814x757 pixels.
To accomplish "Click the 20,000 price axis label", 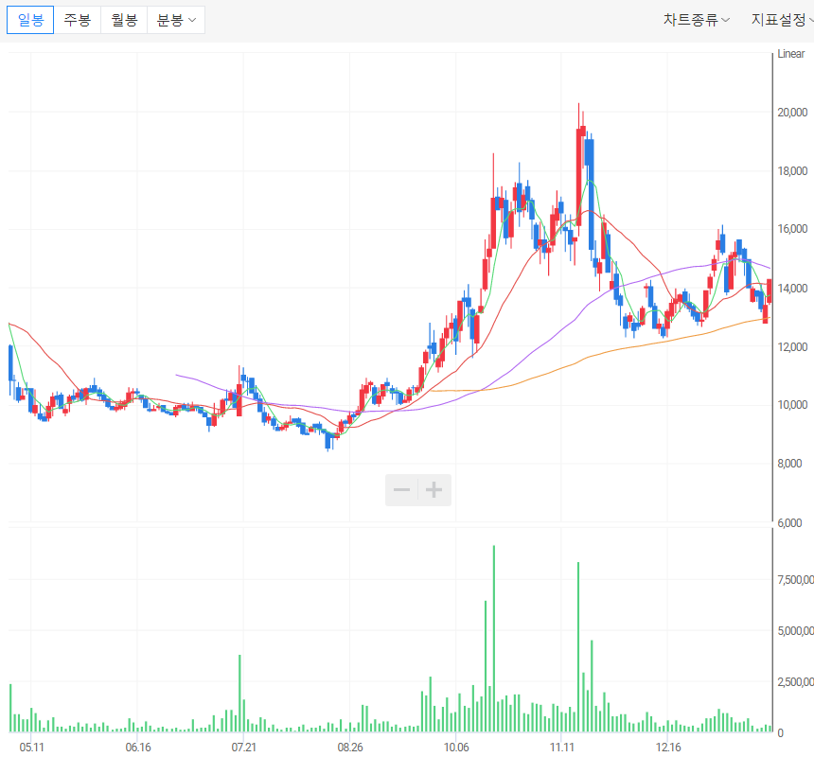I will (792, 112).
